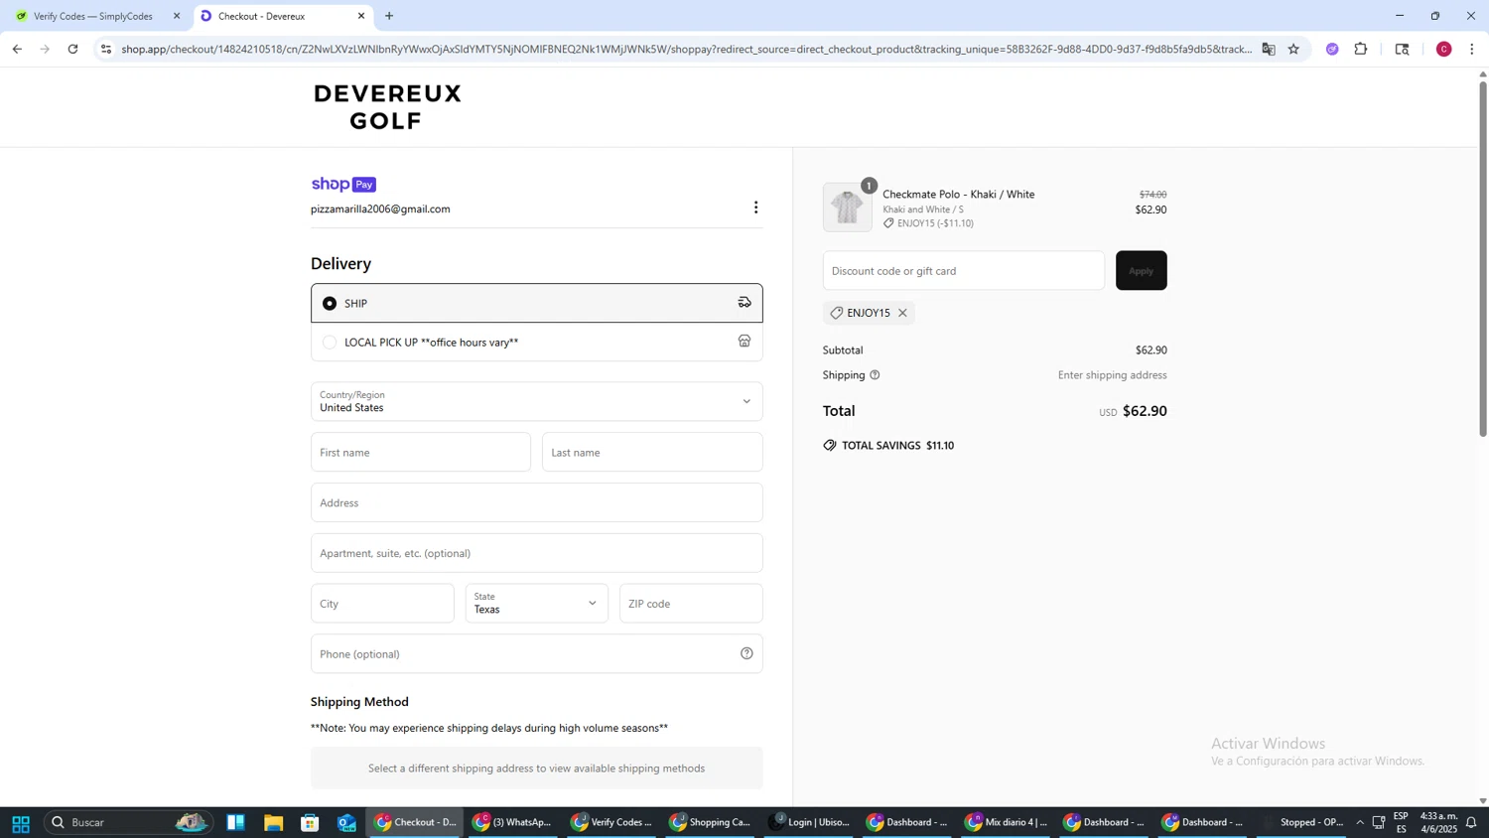Select the SHIP delivery radio button

click(x=330, y=304)
